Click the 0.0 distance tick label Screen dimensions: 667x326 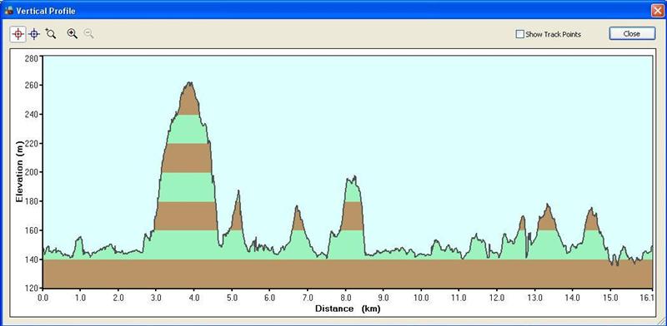point(43,298)
